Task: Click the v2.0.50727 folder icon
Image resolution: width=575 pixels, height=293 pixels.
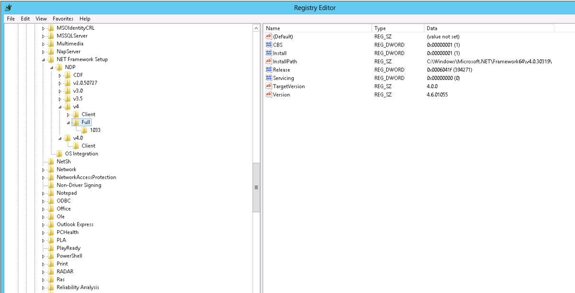Action: 68,83
